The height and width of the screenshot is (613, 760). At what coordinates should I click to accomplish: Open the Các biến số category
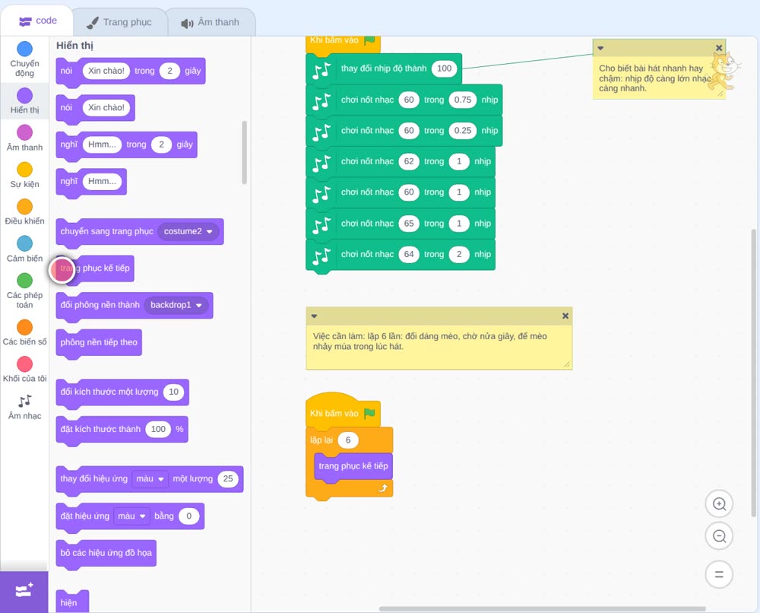coord(24,332)
